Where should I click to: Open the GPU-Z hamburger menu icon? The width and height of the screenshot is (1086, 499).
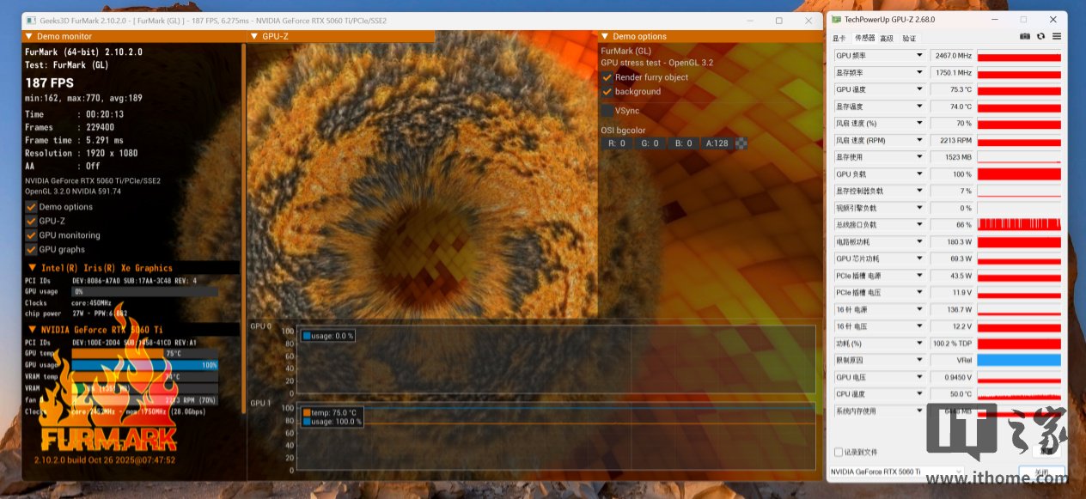[1056, 37]
